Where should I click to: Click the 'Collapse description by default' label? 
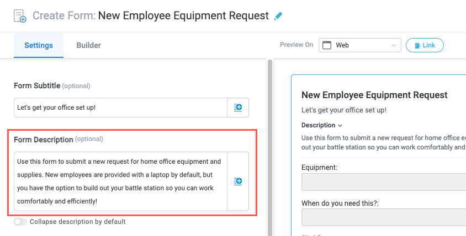(x=77, y=222)
